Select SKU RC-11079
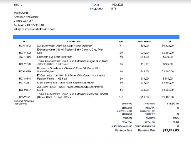This screenshot has height=143, width=191. tap(25, 71)
